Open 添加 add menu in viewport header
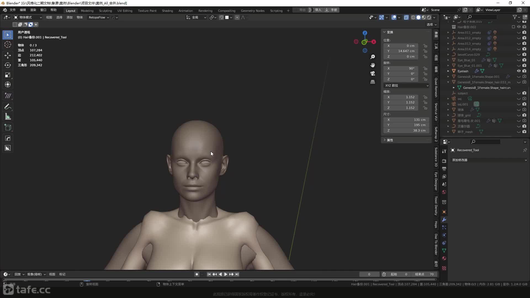This screenshot has height=298, width=530. click(70, 17)
